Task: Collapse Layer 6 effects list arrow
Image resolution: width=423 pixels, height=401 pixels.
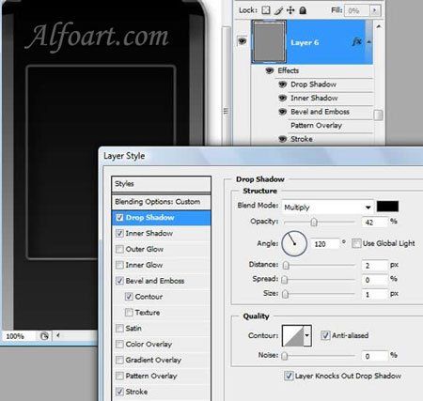Action: click(x=369, y=42)
